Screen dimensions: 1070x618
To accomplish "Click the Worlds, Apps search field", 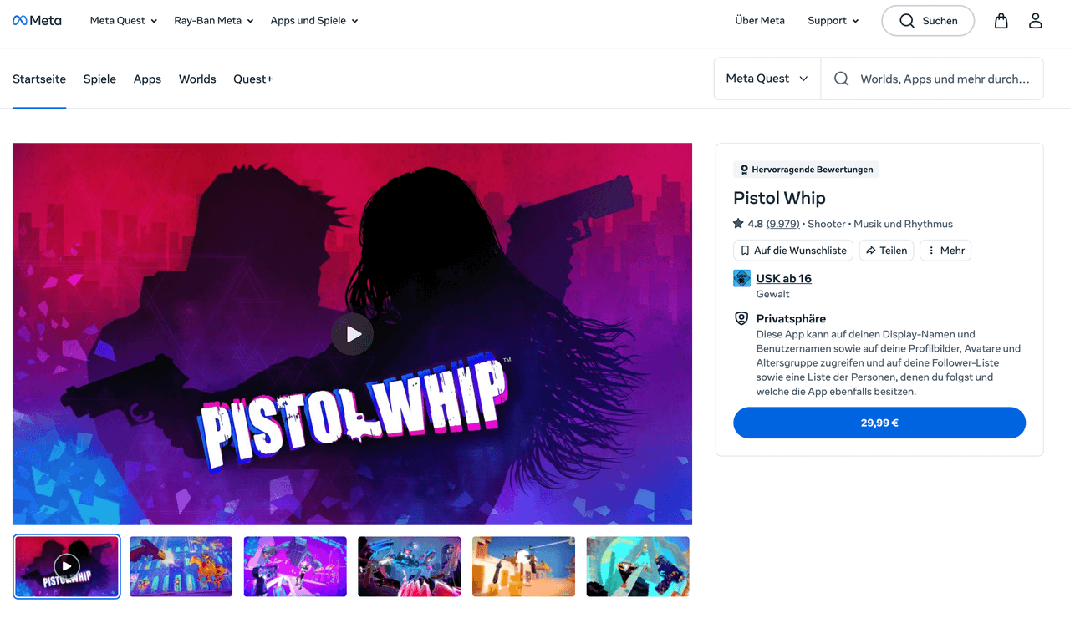I will [945, 79].
